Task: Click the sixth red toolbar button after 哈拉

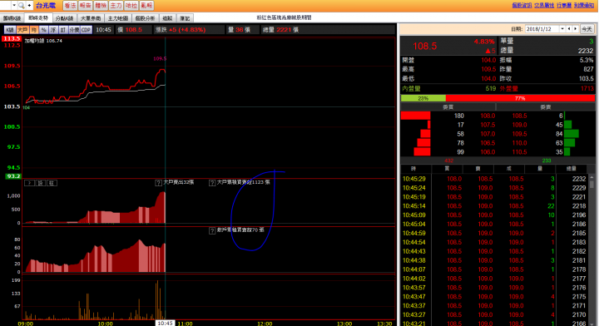Action: [146, 5]
